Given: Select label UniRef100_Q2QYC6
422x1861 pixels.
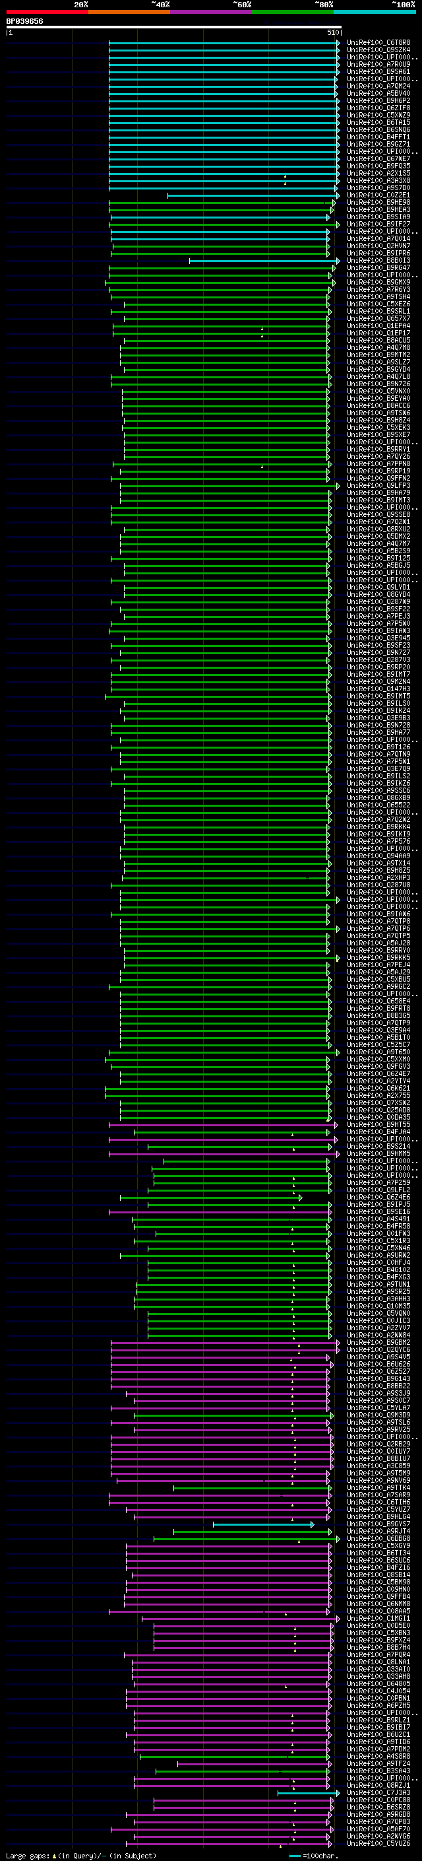Looking at the screenshot, I should pyautogui.click(x=378, y=1349).
